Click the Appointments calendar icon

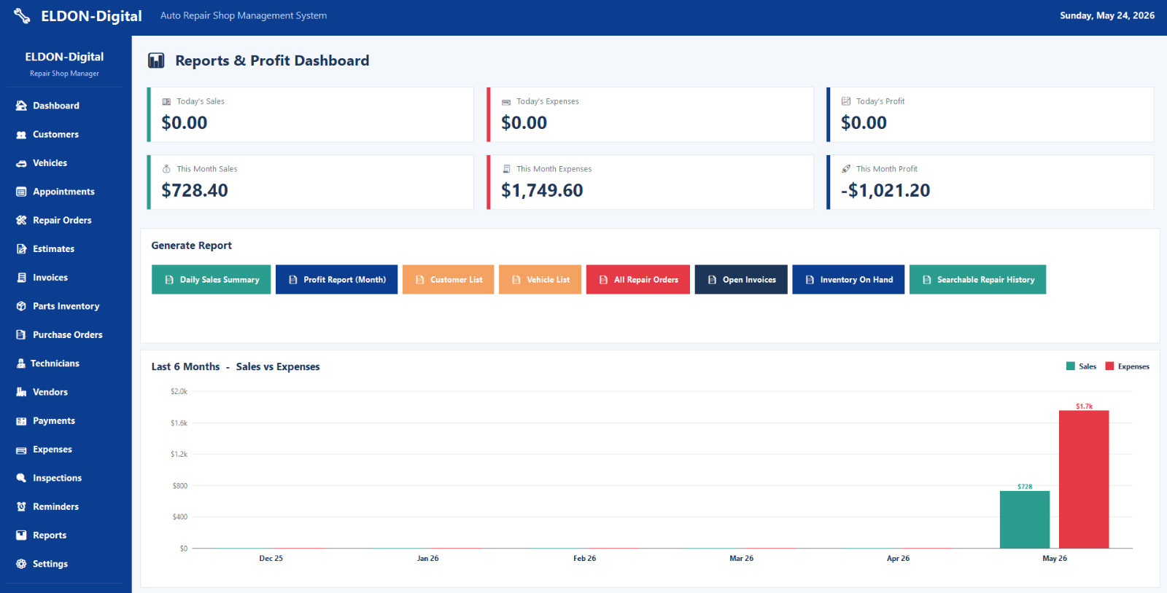[21, 192]
